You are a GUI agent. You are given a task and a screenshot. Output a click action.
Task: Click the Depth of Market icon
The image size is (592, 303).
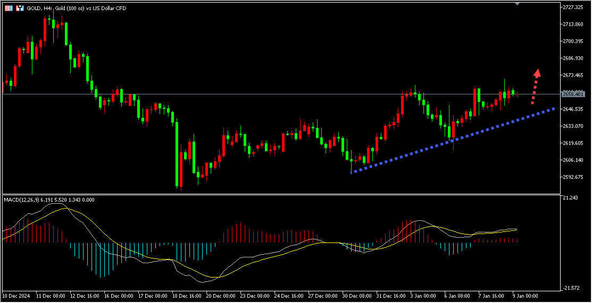click(x=8, y=8)
